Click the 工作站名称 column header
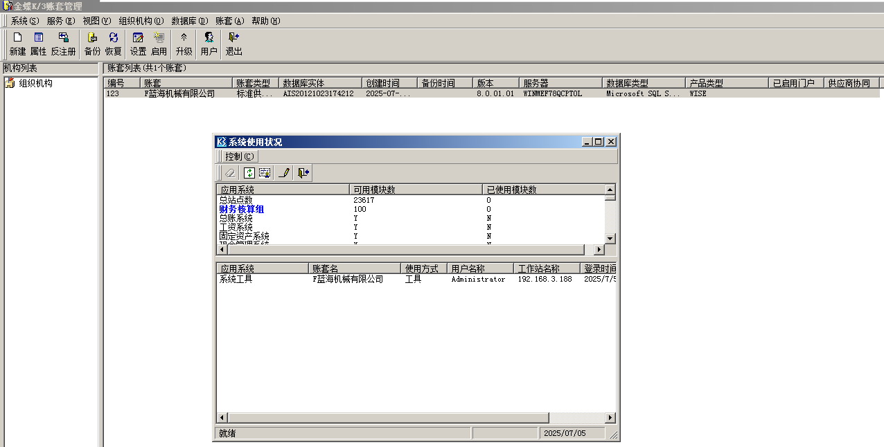884x447 pixels. [547, 268]
